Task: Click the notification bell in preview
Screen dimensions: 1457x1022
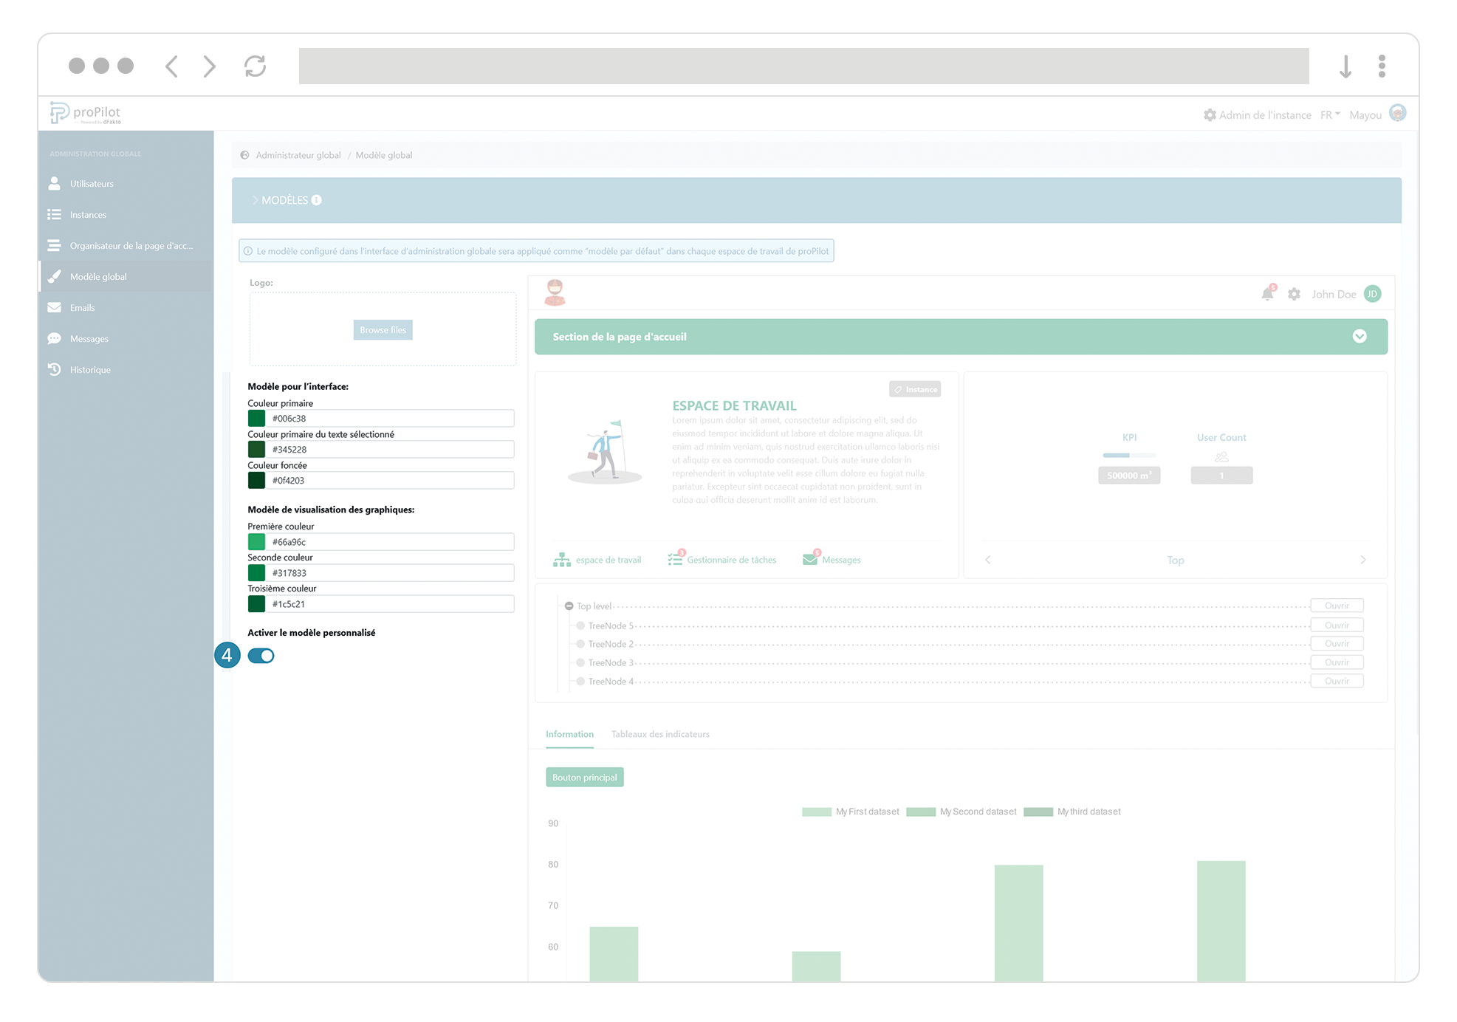Action: 1267,294
